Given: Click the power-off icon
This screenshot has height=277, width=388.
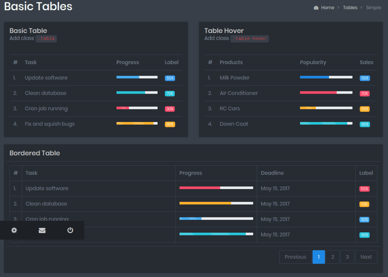Looking at the screenshot, I should click(70, 230).
